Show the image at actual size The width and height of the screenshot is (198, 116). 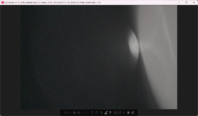click(70, 113)
